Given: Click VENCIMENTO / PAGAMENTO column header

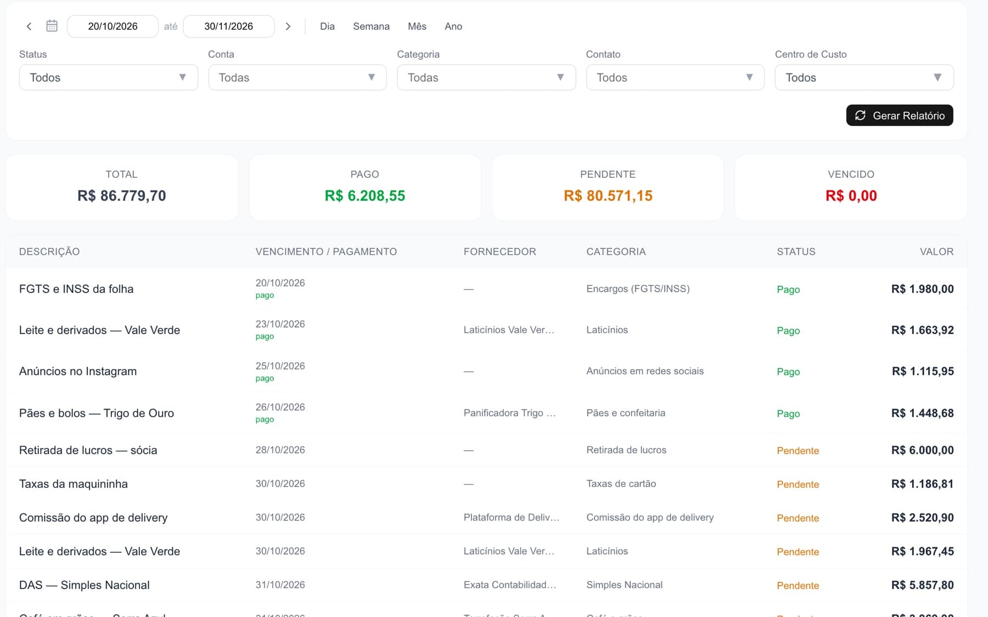Looking at the screenshot, I should [326, 252].
